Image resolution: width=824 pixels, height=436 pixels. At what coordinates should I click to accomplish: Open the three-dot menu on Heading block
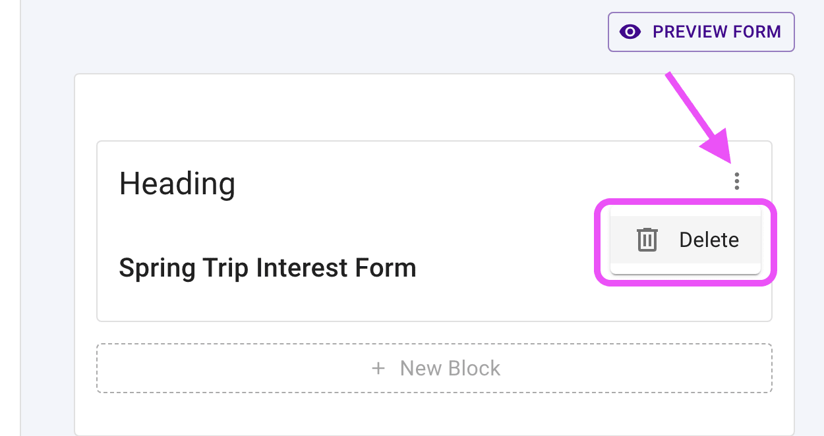tap(736, 181)
